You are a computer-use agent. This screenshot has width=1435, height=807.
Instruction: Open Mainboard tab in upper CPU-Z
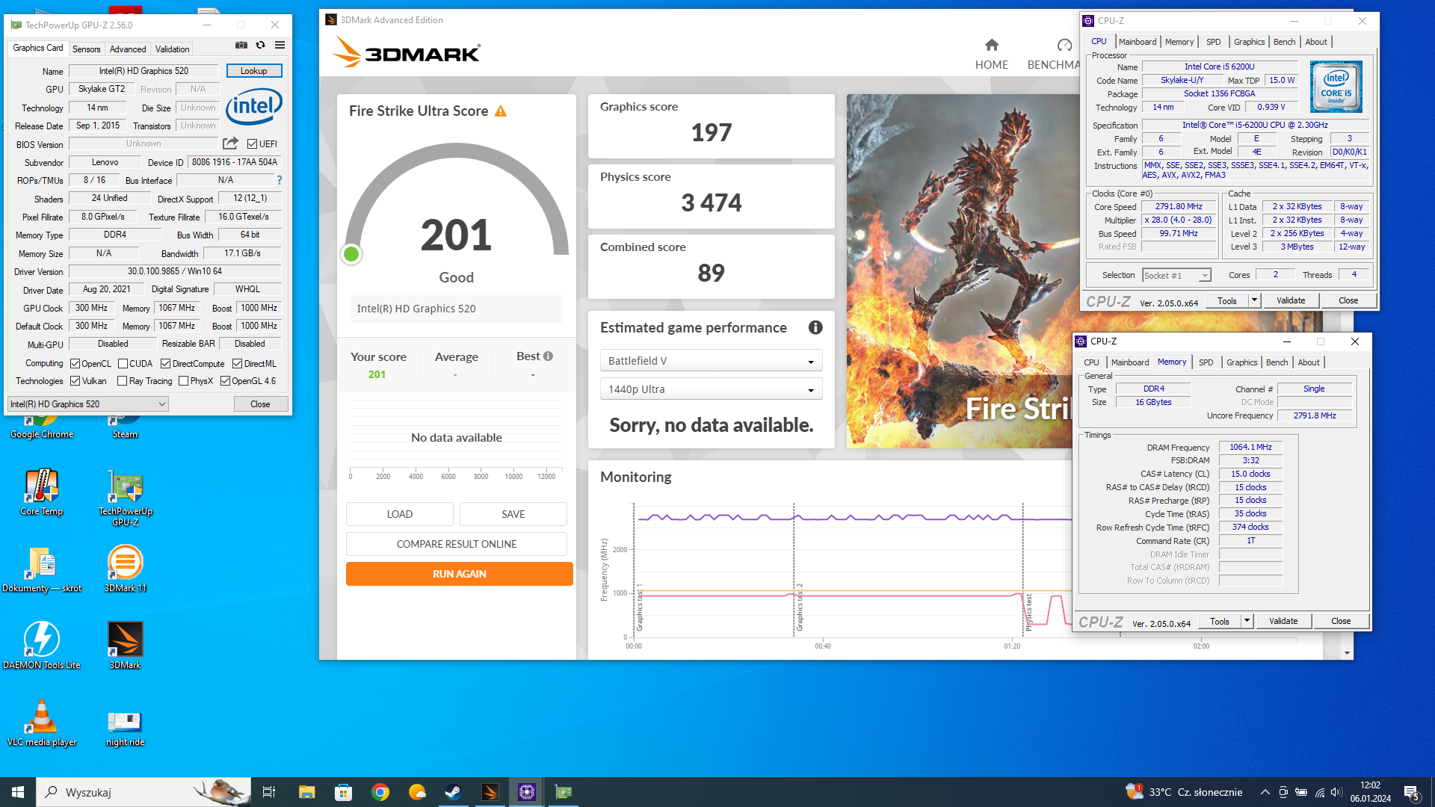pyautogui.click(x=1138, y=42)
